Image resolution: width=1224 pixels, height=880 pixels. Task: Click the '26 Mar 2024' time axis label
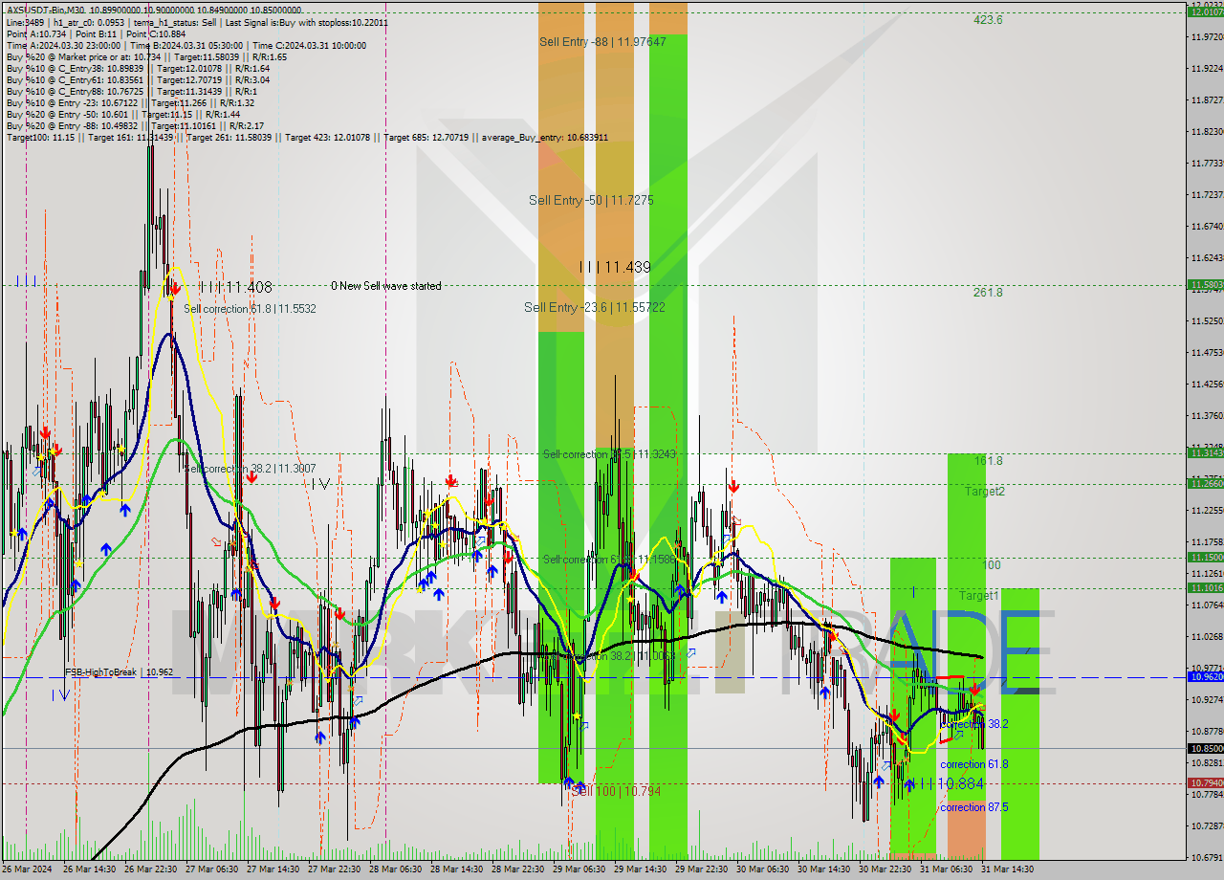[x=29, y=869]
